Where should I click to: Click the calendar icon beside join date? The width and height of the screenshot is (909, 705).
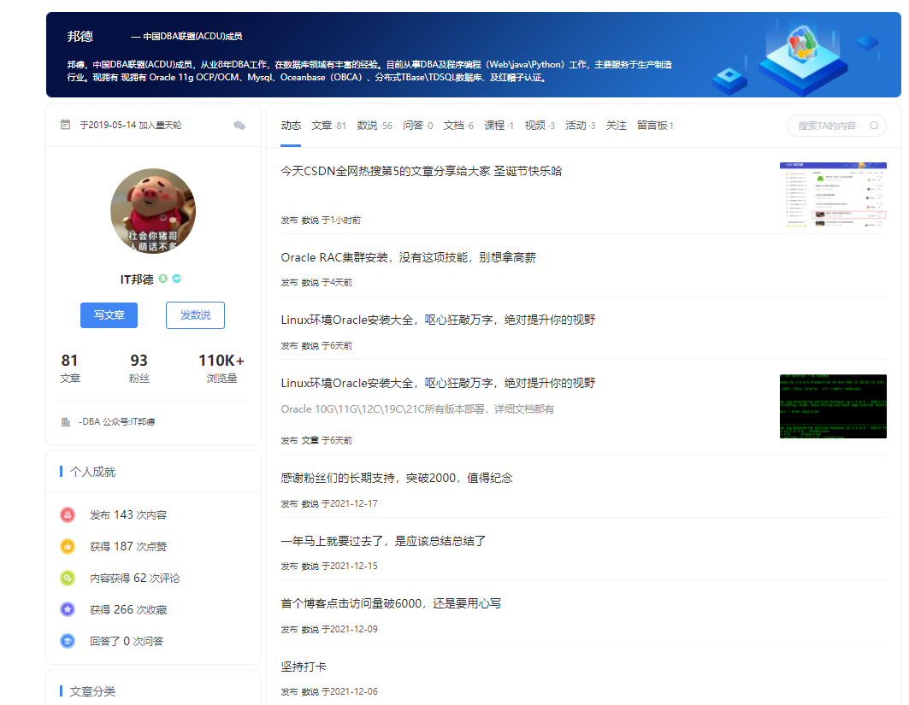point(66,125)
